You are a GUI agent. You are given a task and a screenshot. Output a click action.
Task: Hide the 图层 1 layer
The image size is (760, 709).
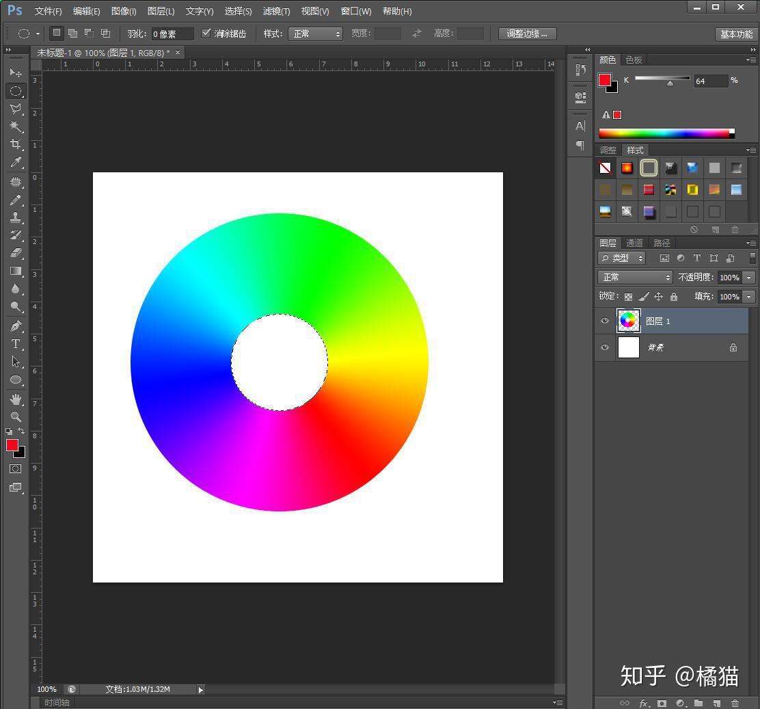tap(604, 321)
